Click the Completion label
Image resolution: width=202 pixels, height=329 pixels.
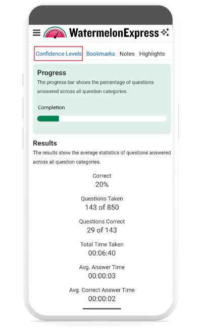pyautogui.click(x=52, y=108)
